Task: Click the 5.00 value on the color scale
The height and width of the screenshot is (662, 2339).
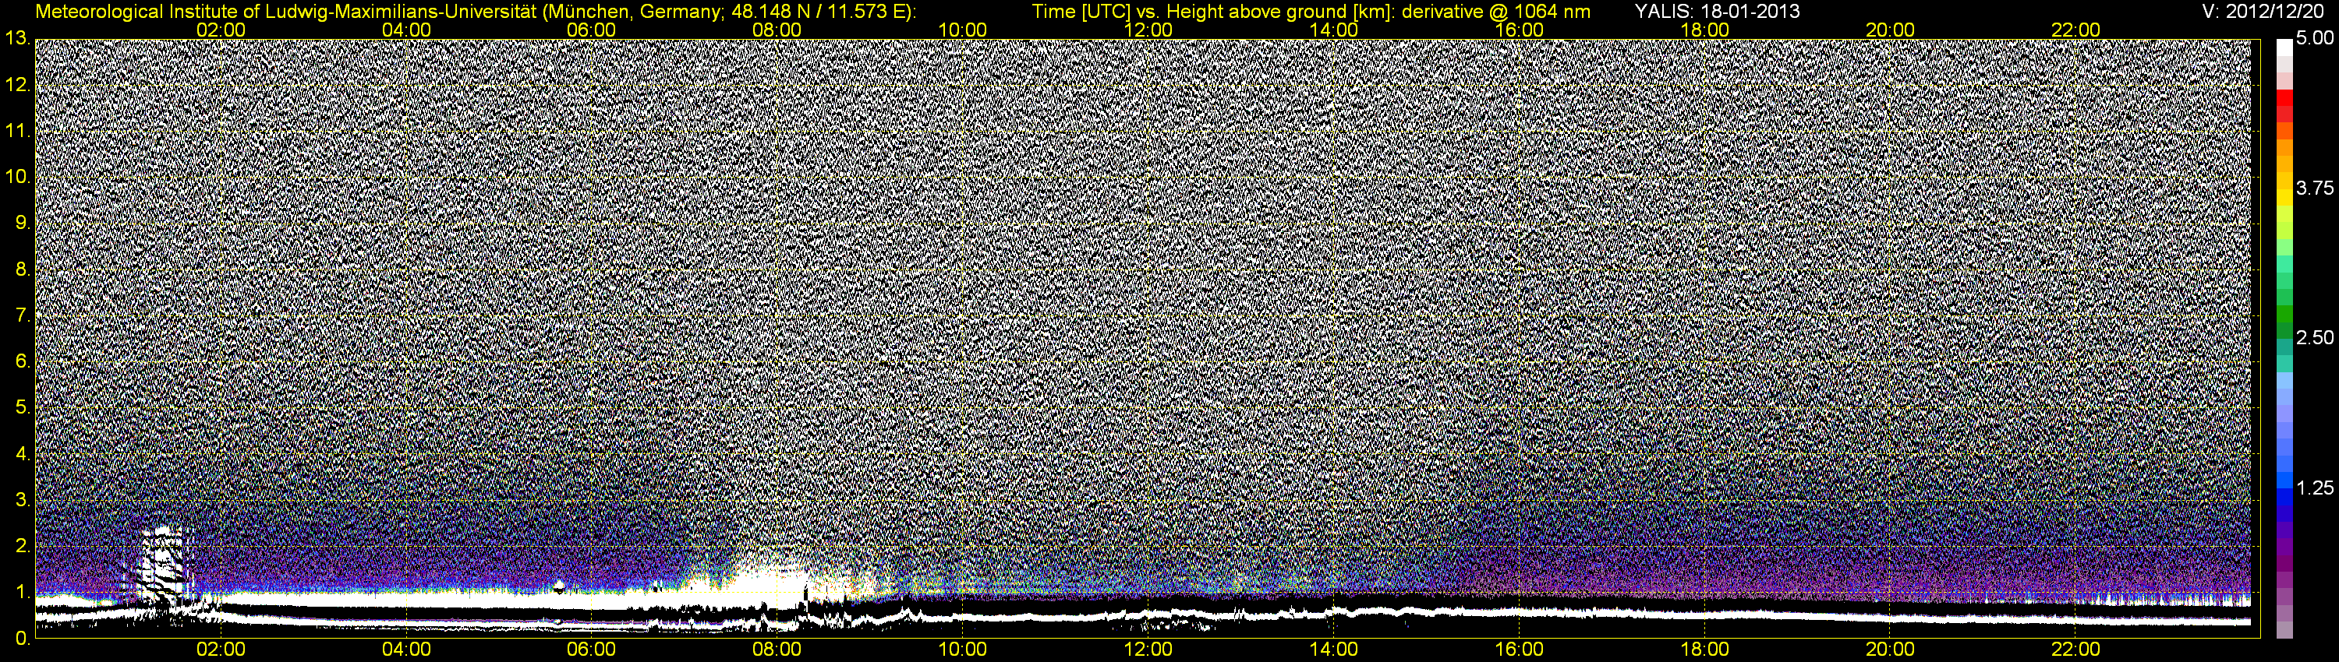Action: 2313,39
